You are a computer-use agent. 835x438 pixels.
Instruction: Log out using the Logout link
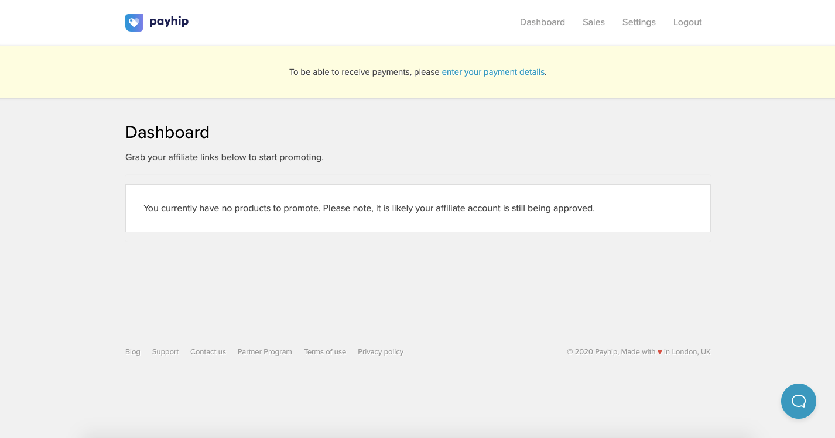pyautogui.click(x=687, y=22)
